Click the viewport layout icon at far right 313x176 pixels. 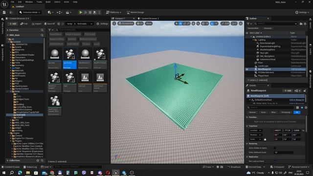point(241,23)
